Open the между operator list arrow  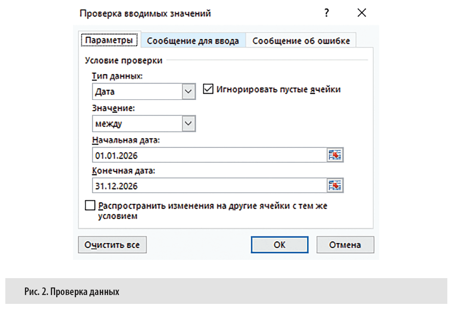[189, 124]
